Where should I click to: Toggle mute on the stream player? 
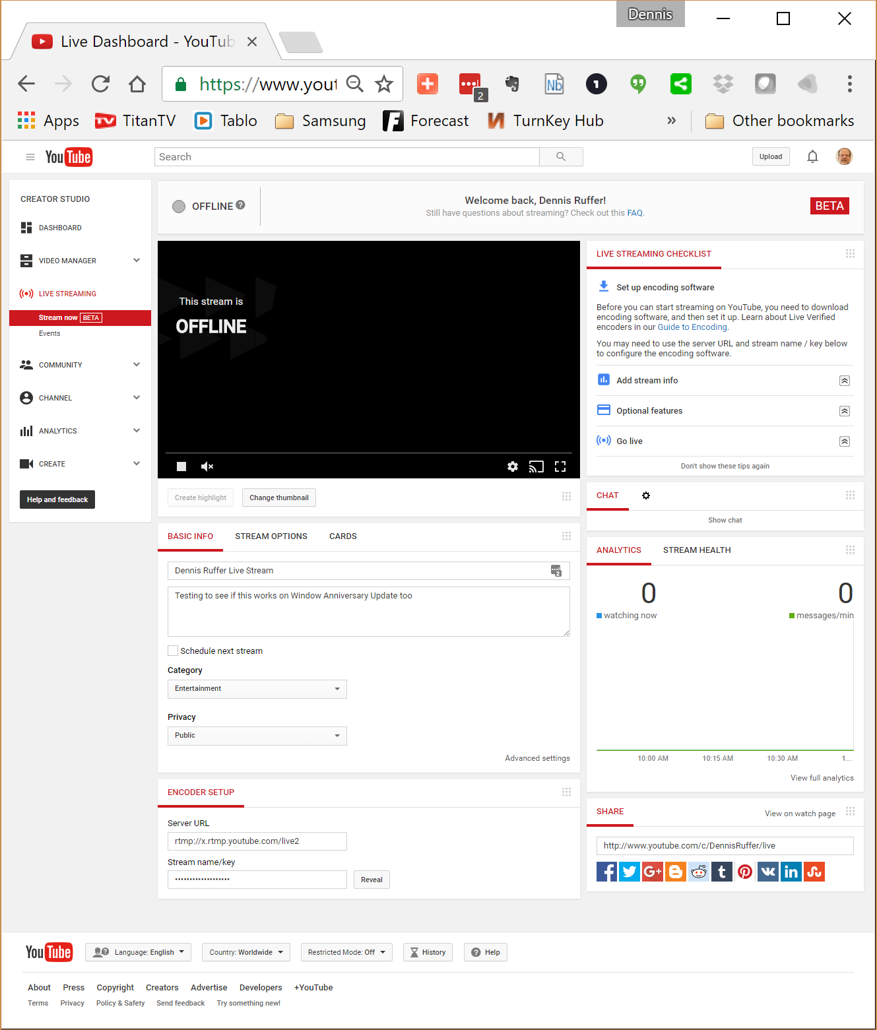(207, 467)
